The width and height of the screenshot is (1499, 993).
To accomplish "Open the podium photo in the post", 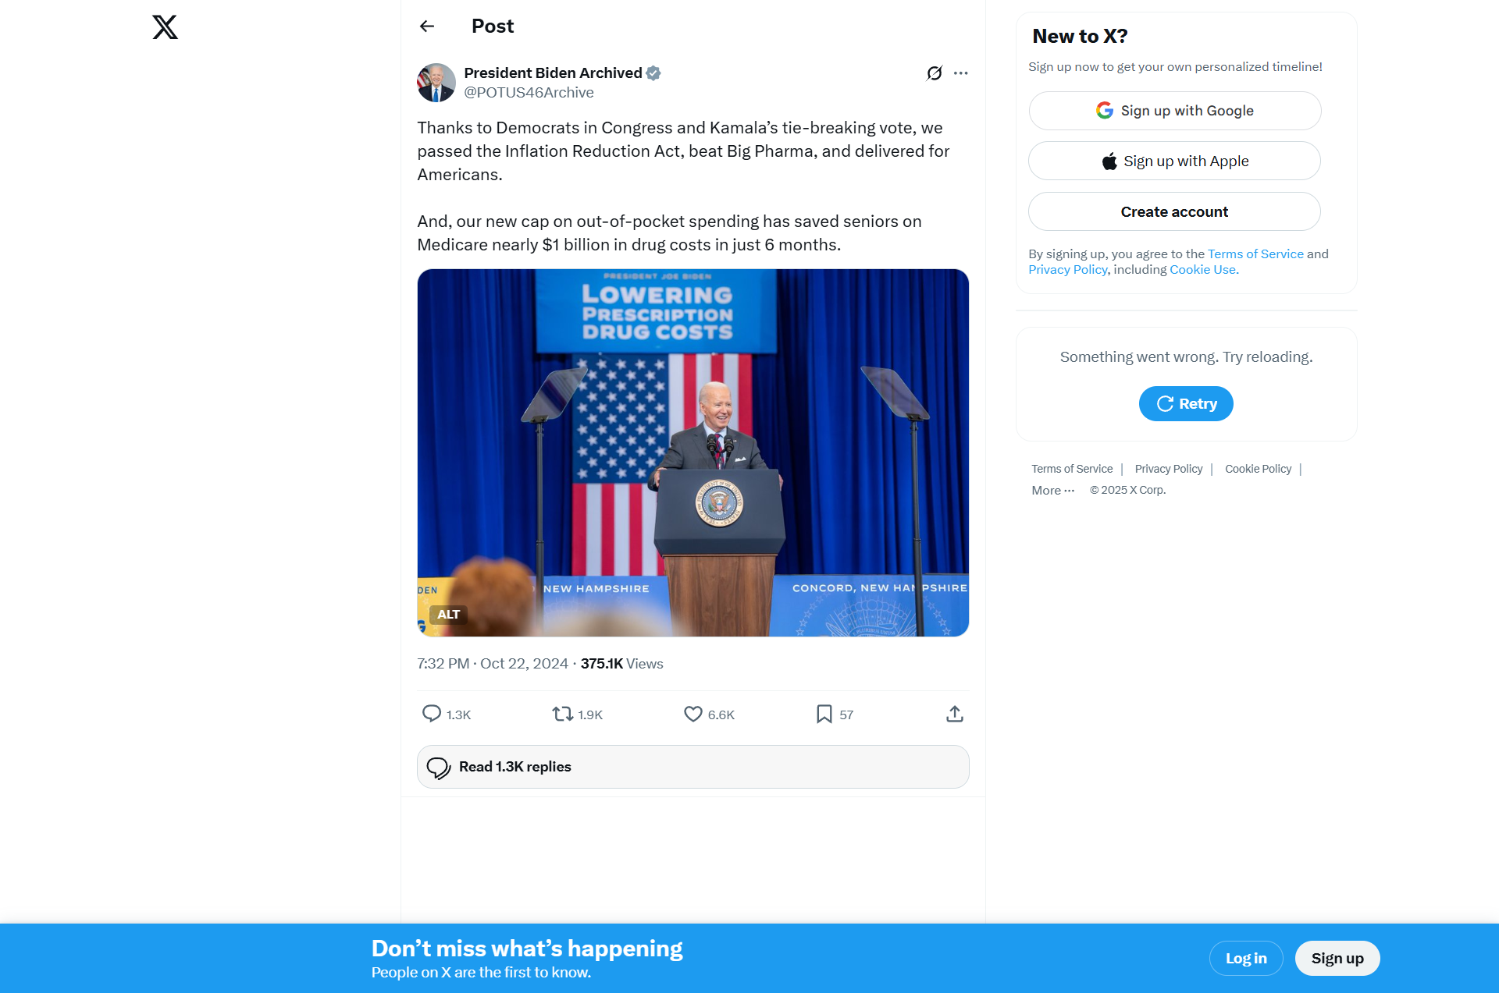I will point(693,453).
